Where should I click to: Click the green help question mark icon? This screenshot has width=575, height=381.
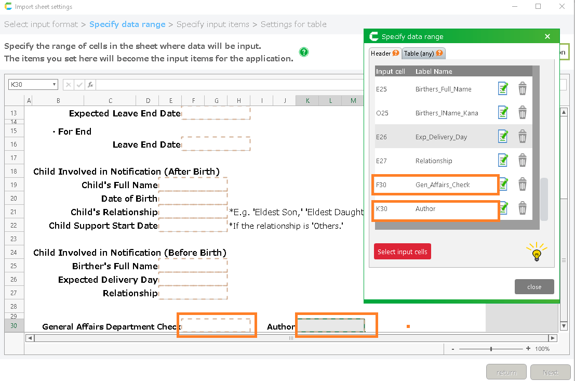tap(304, 52)
